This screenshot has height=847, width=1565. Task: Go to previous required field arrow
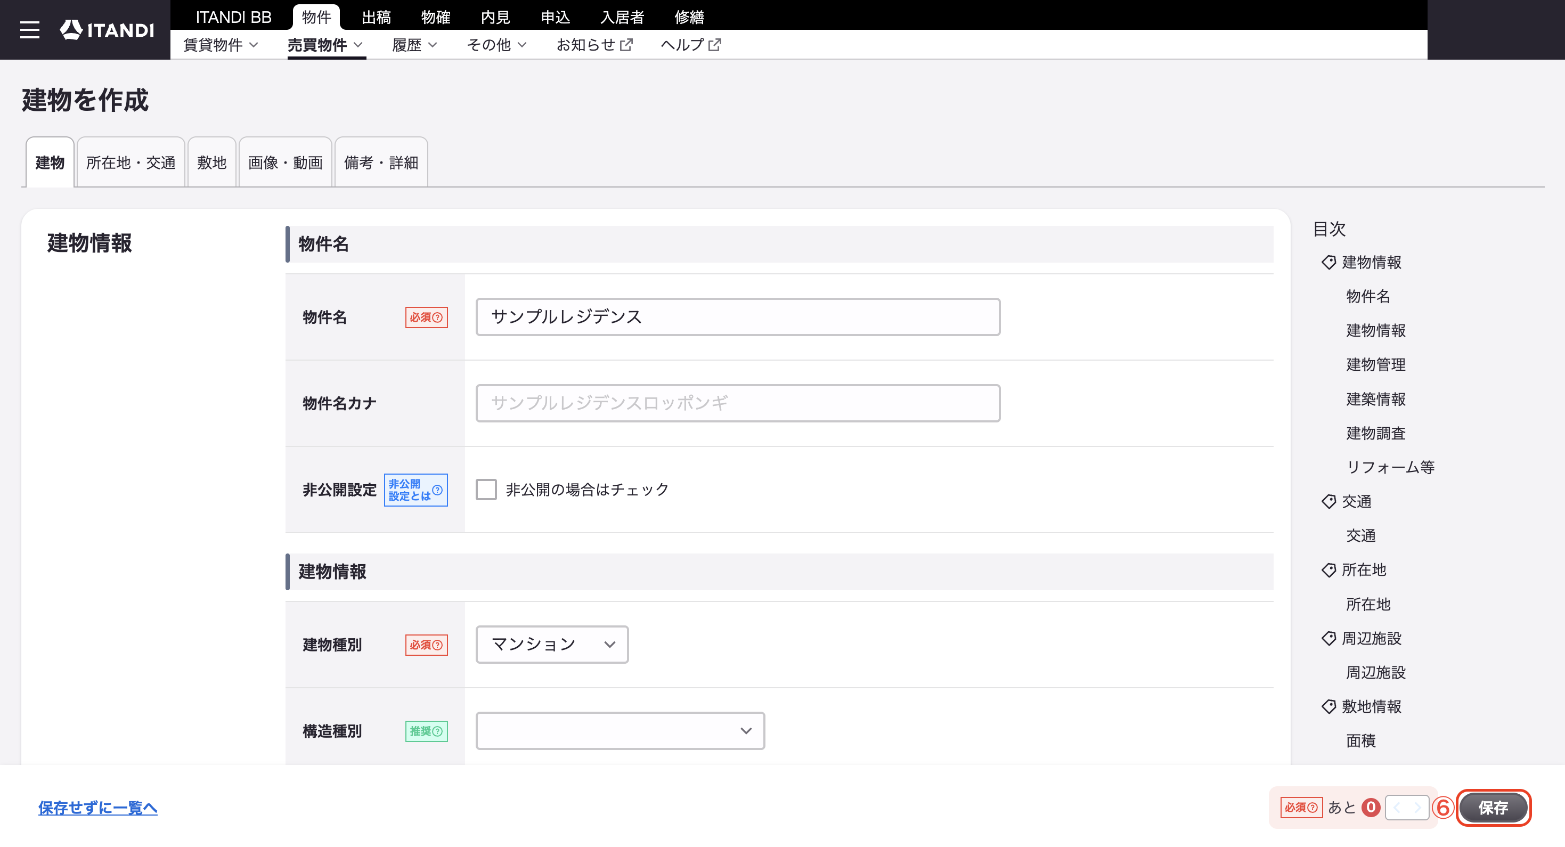tap(1396, 808)
